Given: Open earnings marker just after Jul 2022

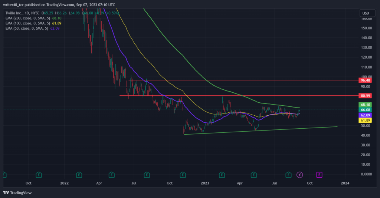Looking at the screenshot, I should pyautogui.click(x=147, y=175).
